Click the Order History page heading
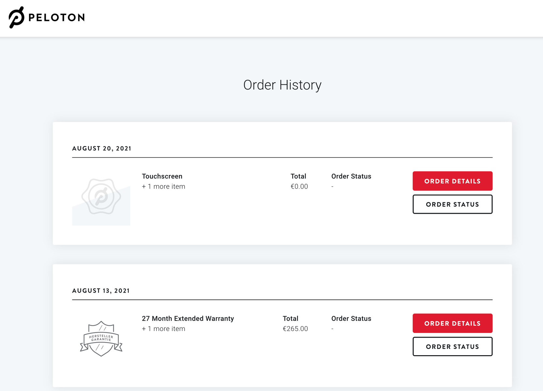 [x=282, y=85]
